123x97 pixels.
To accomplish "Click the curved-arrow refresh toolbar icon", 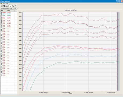I will [x=4, y=6].
